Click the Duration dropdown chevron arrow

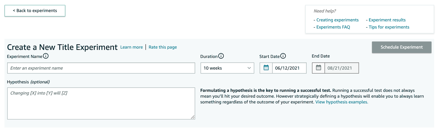click(x=249, y=68)
